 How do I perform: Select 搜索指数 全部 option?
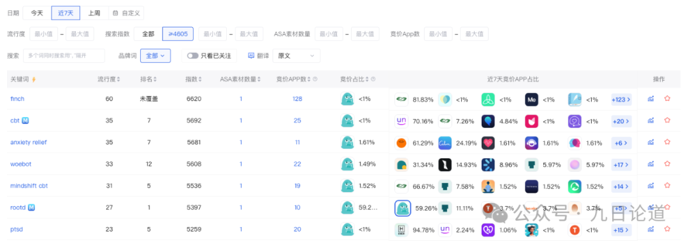click(148, 34)
